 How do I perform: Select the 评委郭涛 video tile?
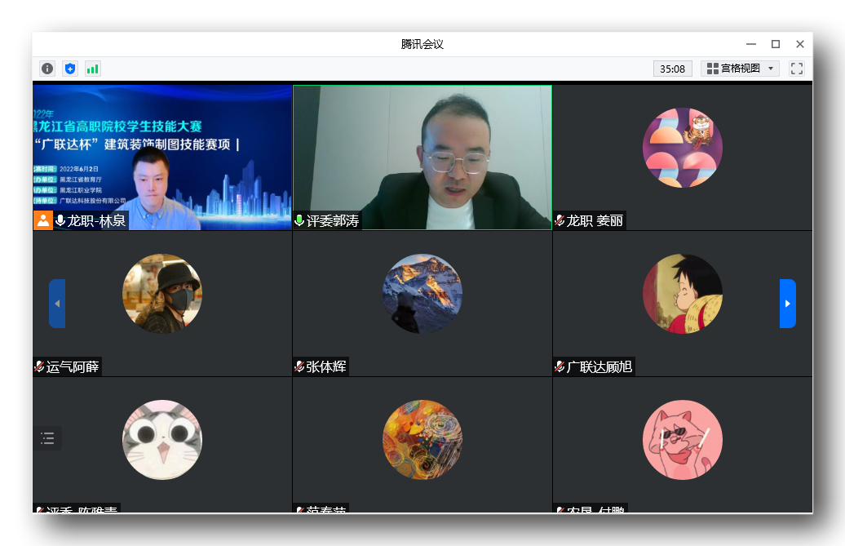click(x=422, y=155)
